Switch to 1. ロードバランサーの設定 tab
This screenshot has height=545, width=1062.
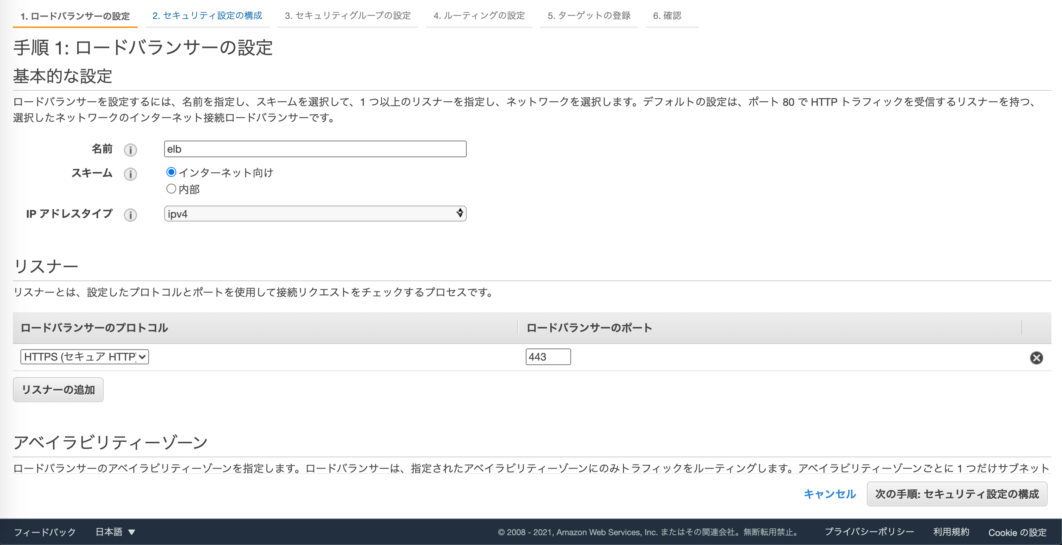tap(75, 16)
